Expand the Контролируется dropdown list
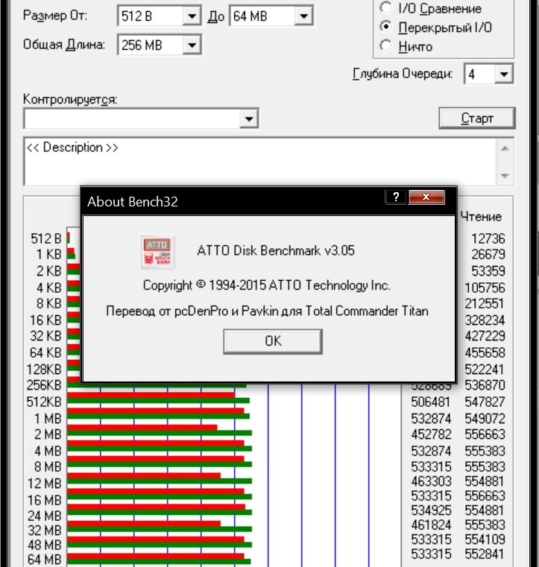The image size is (539, 567). (249, 119)
